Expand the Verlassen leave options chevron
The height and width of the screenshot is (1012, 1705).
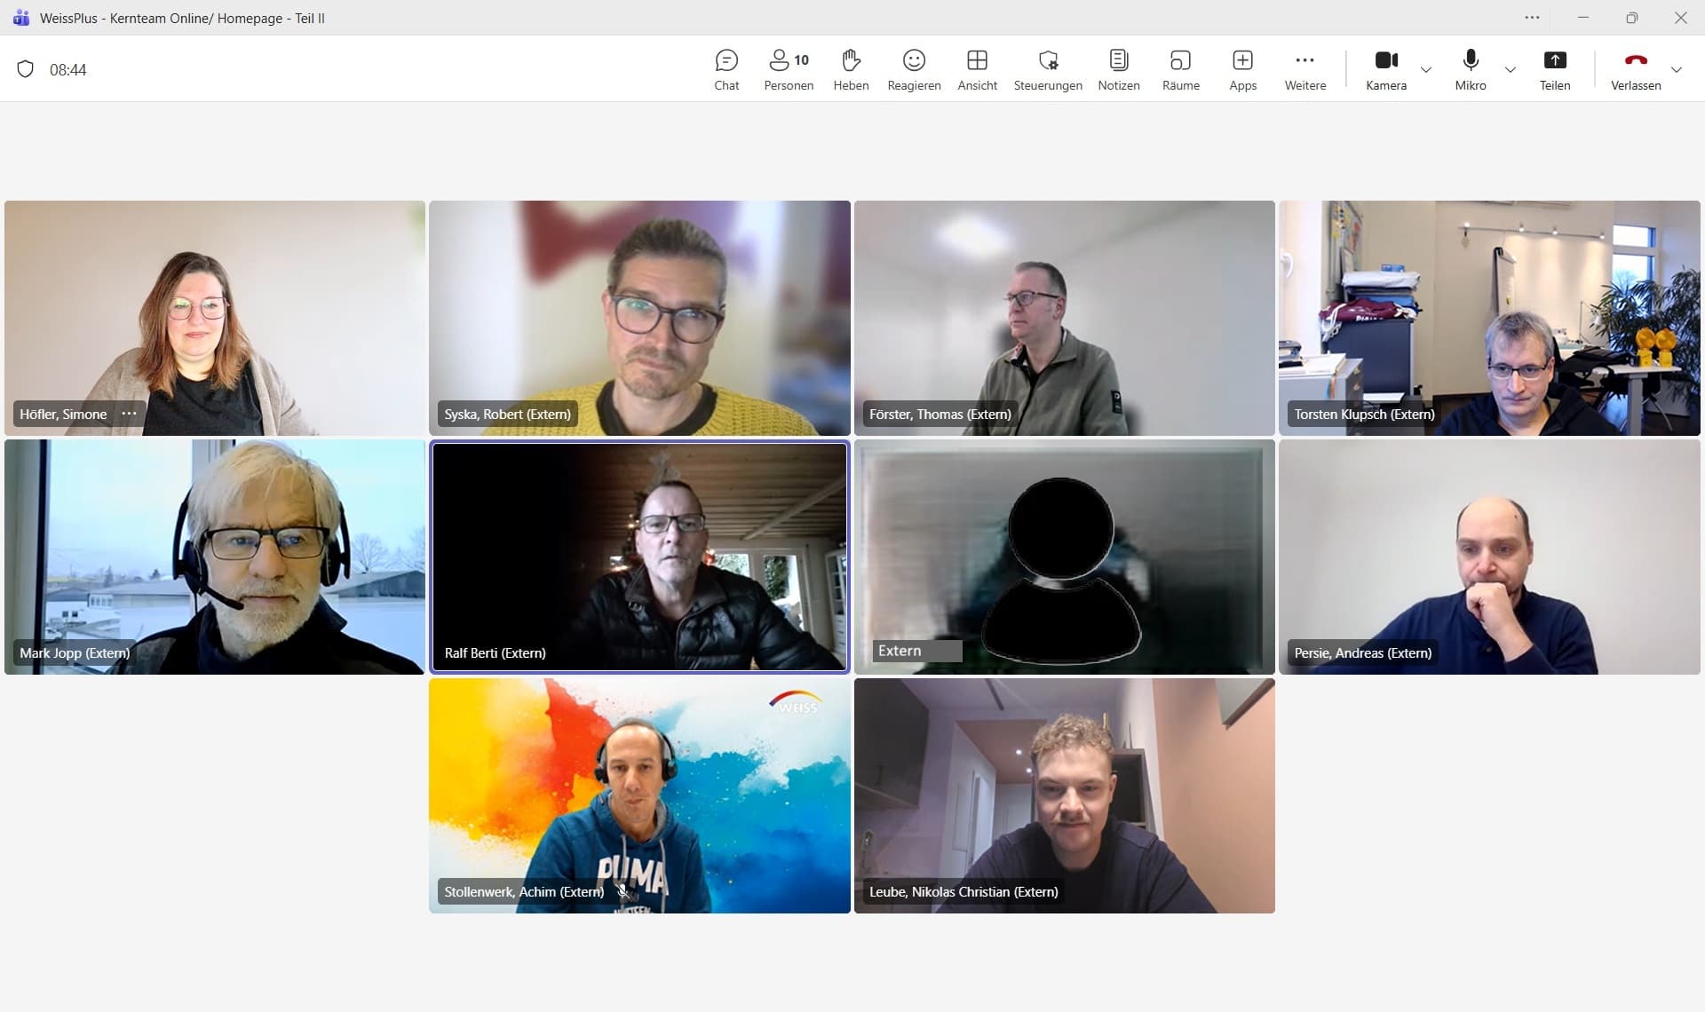click(x=1677, y=71)
